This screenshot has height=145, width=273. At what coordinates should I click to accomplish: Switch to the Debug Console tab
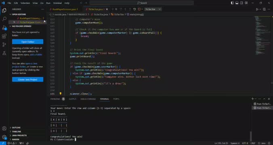click(88, 99)
